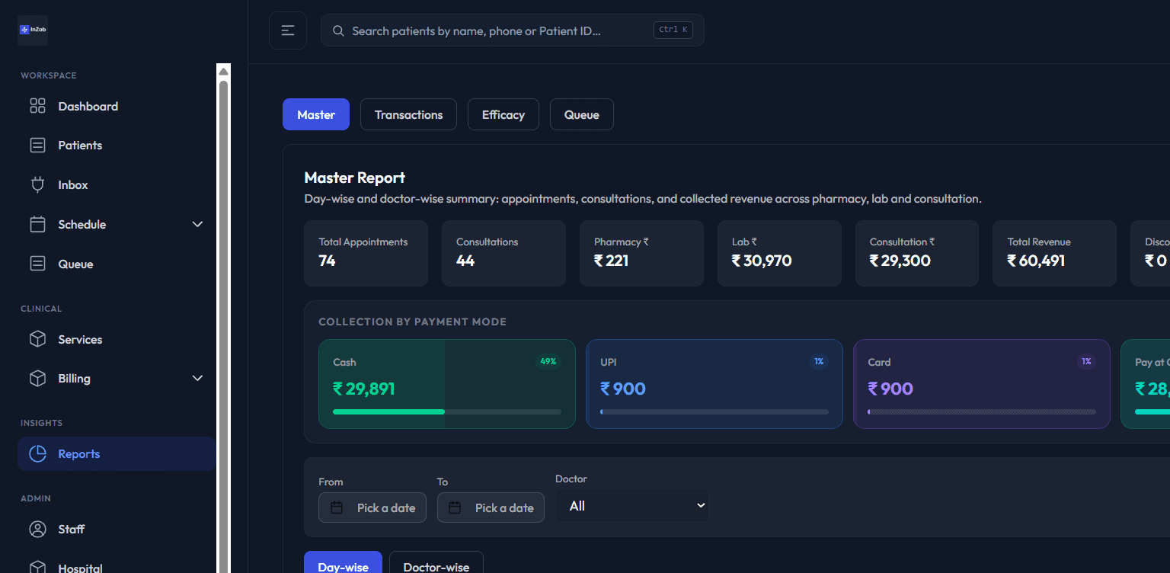Click the search magnifier icon

(338, 31)
